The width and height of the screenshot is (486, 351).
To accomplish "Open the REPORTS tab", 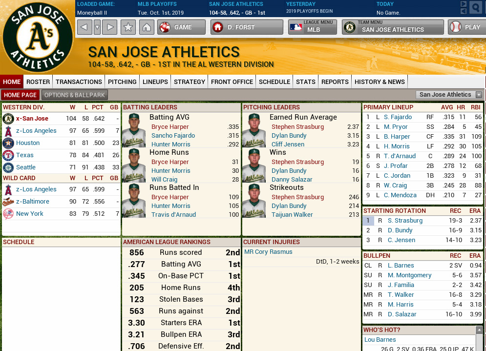I will pos(335,82).
